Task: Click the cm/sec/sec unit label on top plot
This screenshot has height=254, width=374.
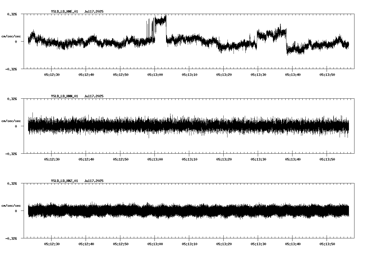Action: [11, 36]
